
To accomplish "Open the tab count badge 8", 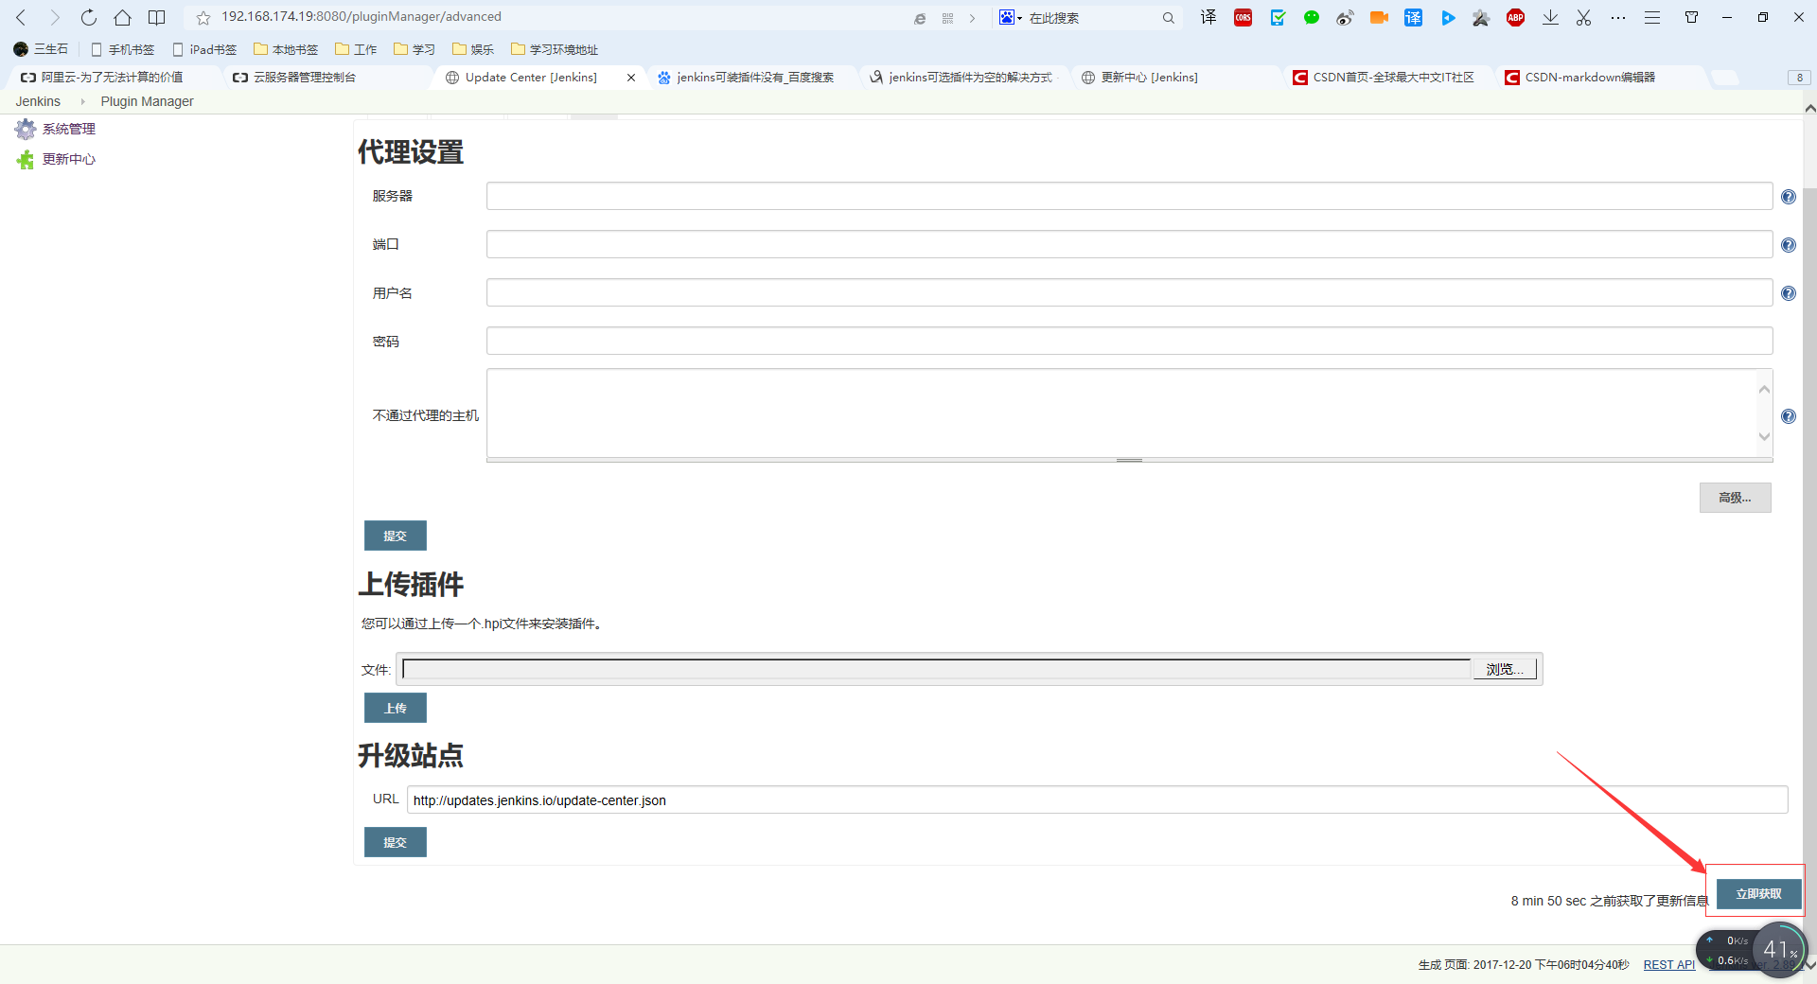I will click(x=1799, y=78).
